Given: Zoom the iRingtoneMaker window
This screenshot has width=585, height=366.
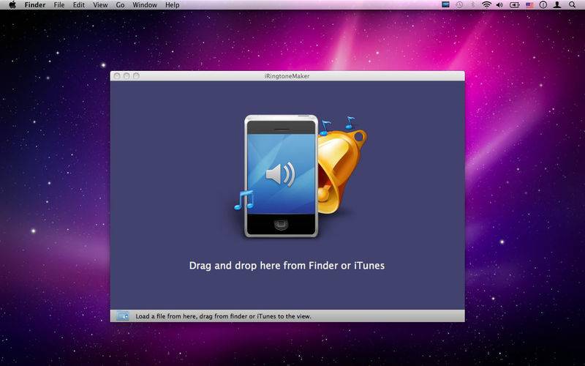Looking at the screenshot, I should point(136,76).
